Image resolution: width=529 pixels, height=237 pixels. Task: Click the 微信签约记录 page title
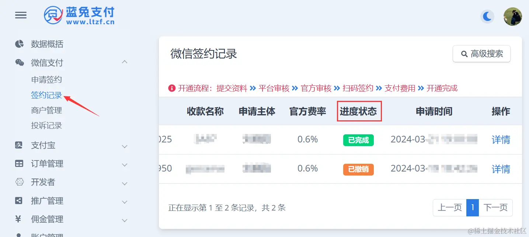click(203, 54)
